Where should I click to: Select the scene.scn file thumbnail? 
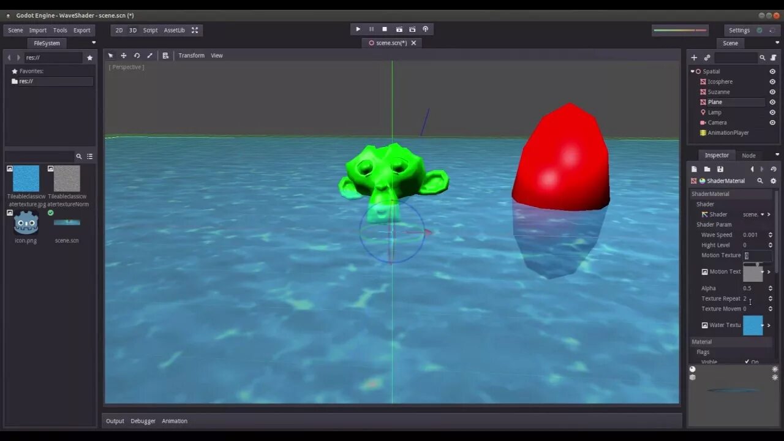coord(67,223)
